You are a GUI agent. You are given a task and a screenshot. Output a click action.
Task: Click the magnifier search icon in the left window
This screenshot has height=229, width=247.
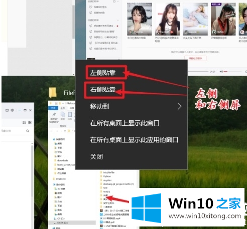(28, 131)
